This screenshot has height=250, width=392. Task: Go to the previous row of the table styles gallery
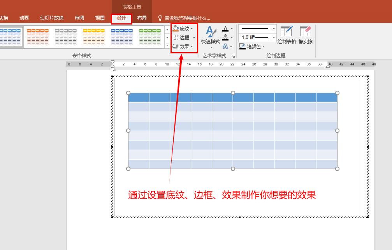click(167, 30)
